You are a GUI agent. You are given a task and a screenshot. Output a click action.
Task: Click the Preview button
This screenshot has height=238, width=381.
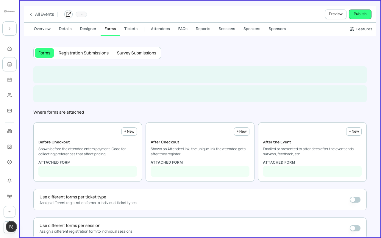tap(336, 14)
